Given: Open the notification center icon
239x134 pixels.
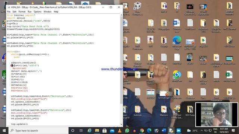Looking at the screenshot, I should coord(233,131).
